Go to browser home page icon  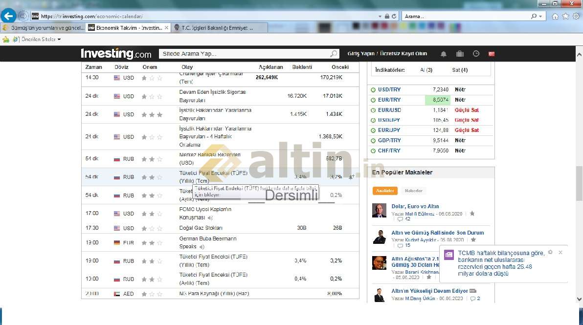(x=555, y=16)
